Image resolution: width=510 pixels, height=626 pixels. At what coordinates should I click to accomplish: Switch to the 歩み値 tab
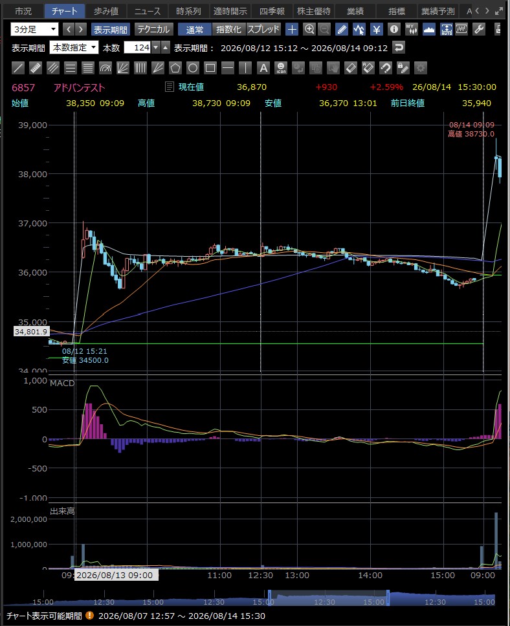[x=106, y=11]
